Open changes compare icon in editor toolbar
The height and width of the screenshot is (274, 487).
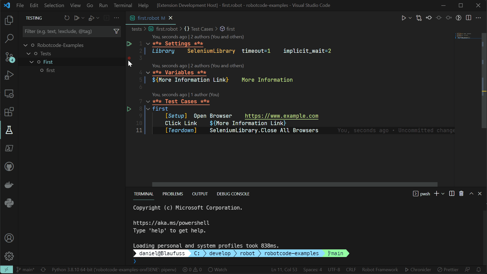click(419, 18)
